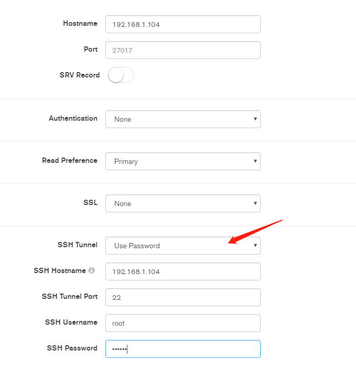Click the Hostname label at top

(x=80, y=23)
